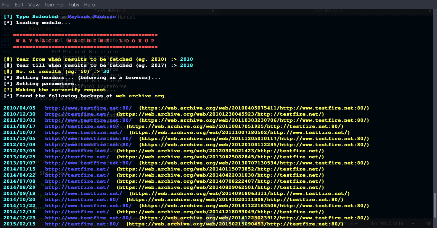The image size is (437, 228).
Task: Open the archive link with timestamp 20130625082845
Action: point(220,157)
